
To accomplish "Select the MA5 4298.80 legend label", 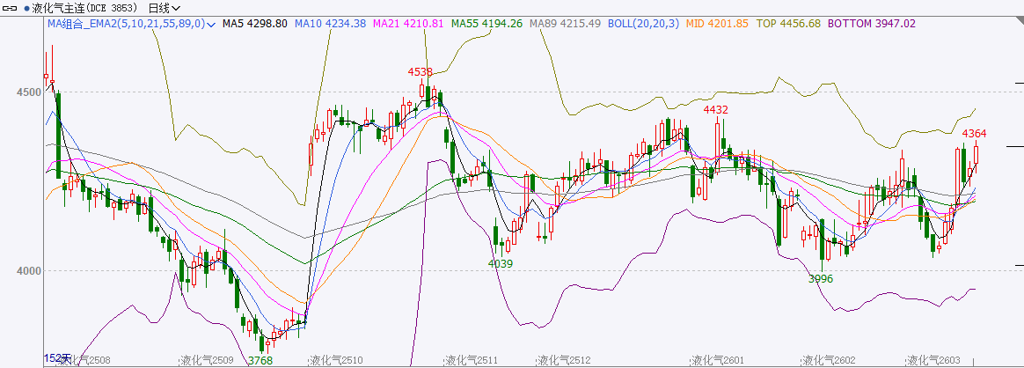I will 255,24.
